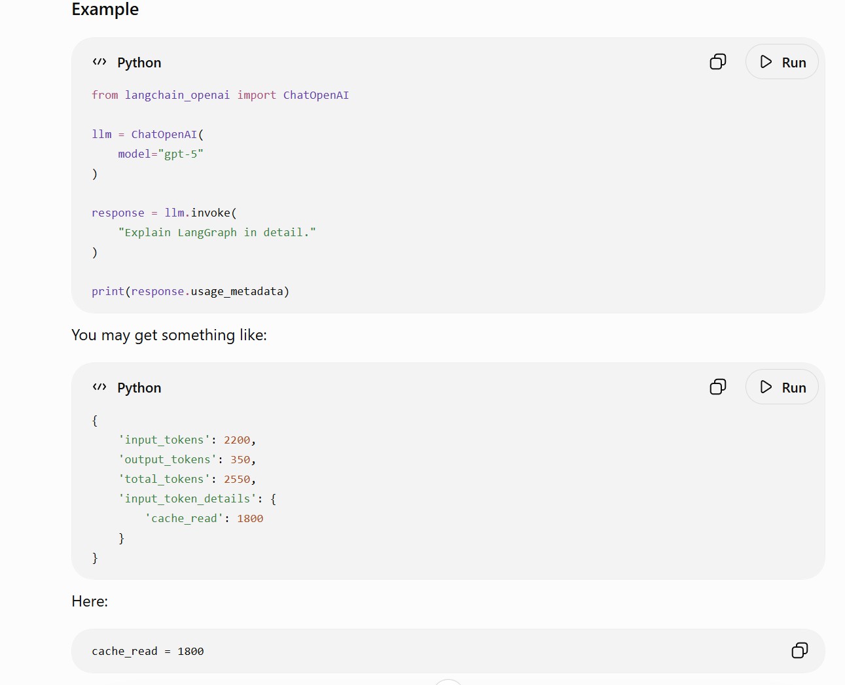Click the line 'from langchain_openai import ChatOpenAI'
Image resolution: width=845 pixels, height=685 pixels.
click(220, 96)
